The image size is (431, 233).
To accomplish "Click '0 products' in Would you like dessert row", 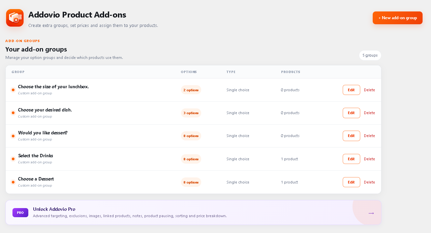I will coord(290,136).
